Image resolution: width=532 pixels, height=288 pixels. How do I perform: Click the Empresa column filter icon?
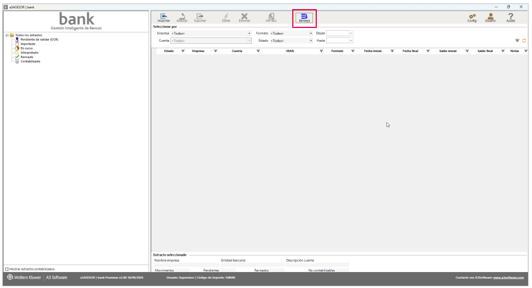coord(215,51)
